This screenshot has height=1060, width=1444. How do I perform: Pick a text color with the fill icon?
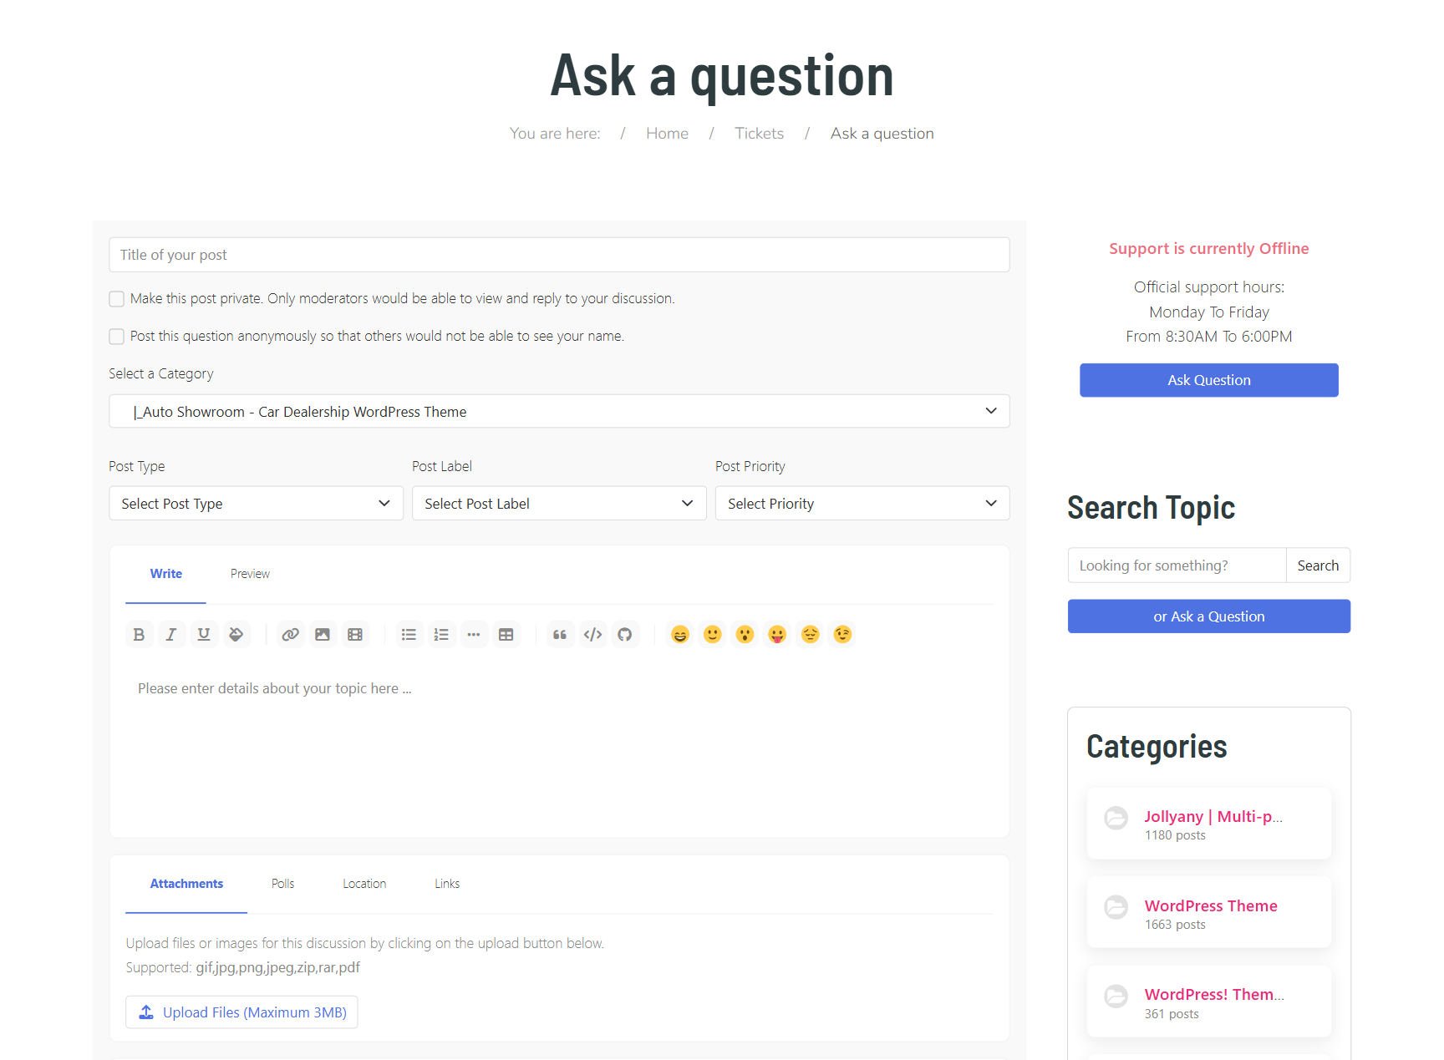(236, 635)
